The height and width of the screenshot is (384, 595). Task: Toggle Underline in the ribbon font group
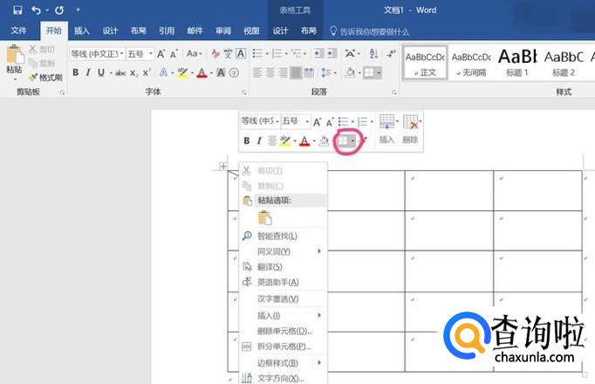[x=101, y=72]
